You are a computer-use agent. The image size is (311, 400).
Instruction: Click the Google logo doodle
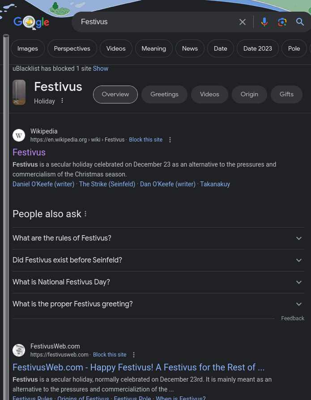click(x=31, y=22)
